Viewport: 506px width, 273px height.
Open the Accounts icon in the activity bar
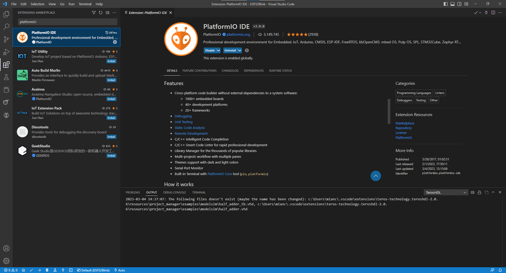(x=6, y=248)
